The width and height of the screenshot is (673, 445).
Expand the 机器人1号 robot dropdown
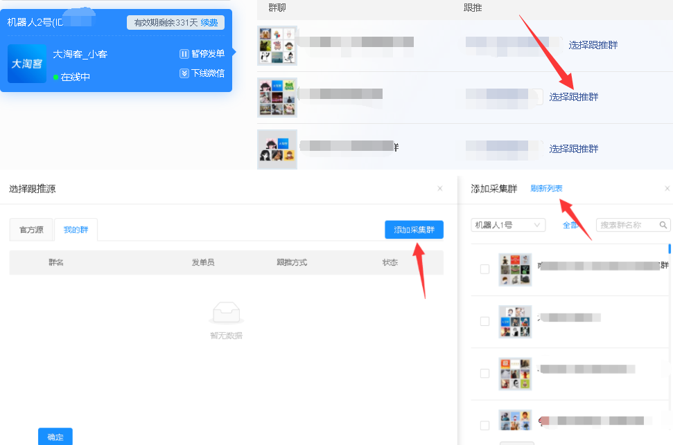pyautogui.click(x=508, y=225)
